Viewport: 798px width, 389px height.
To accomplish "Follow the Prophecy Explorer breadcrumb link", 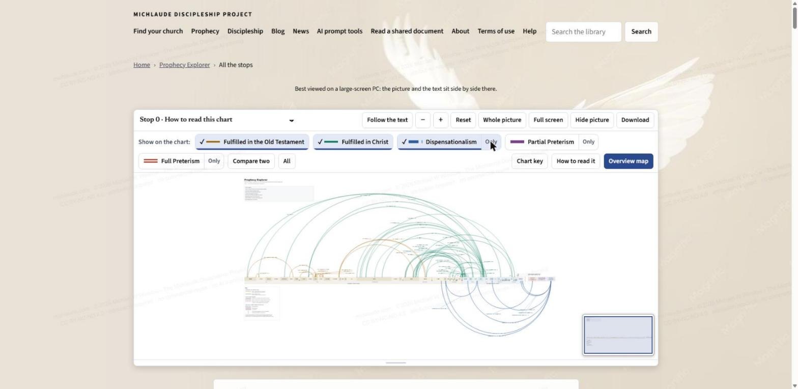I will [x=184, y=65].
